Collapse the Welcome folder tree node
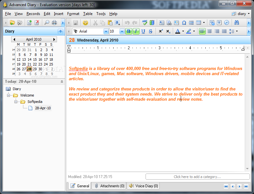The image size is (254, 194). point(8,95)
